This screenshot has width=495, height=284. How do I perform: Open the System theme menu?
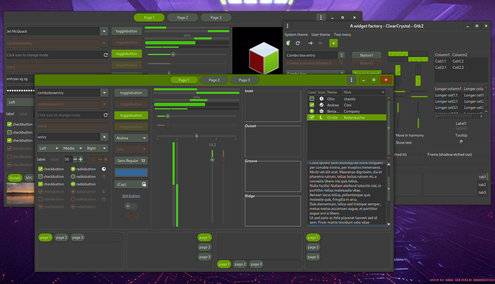coord(296,34)
